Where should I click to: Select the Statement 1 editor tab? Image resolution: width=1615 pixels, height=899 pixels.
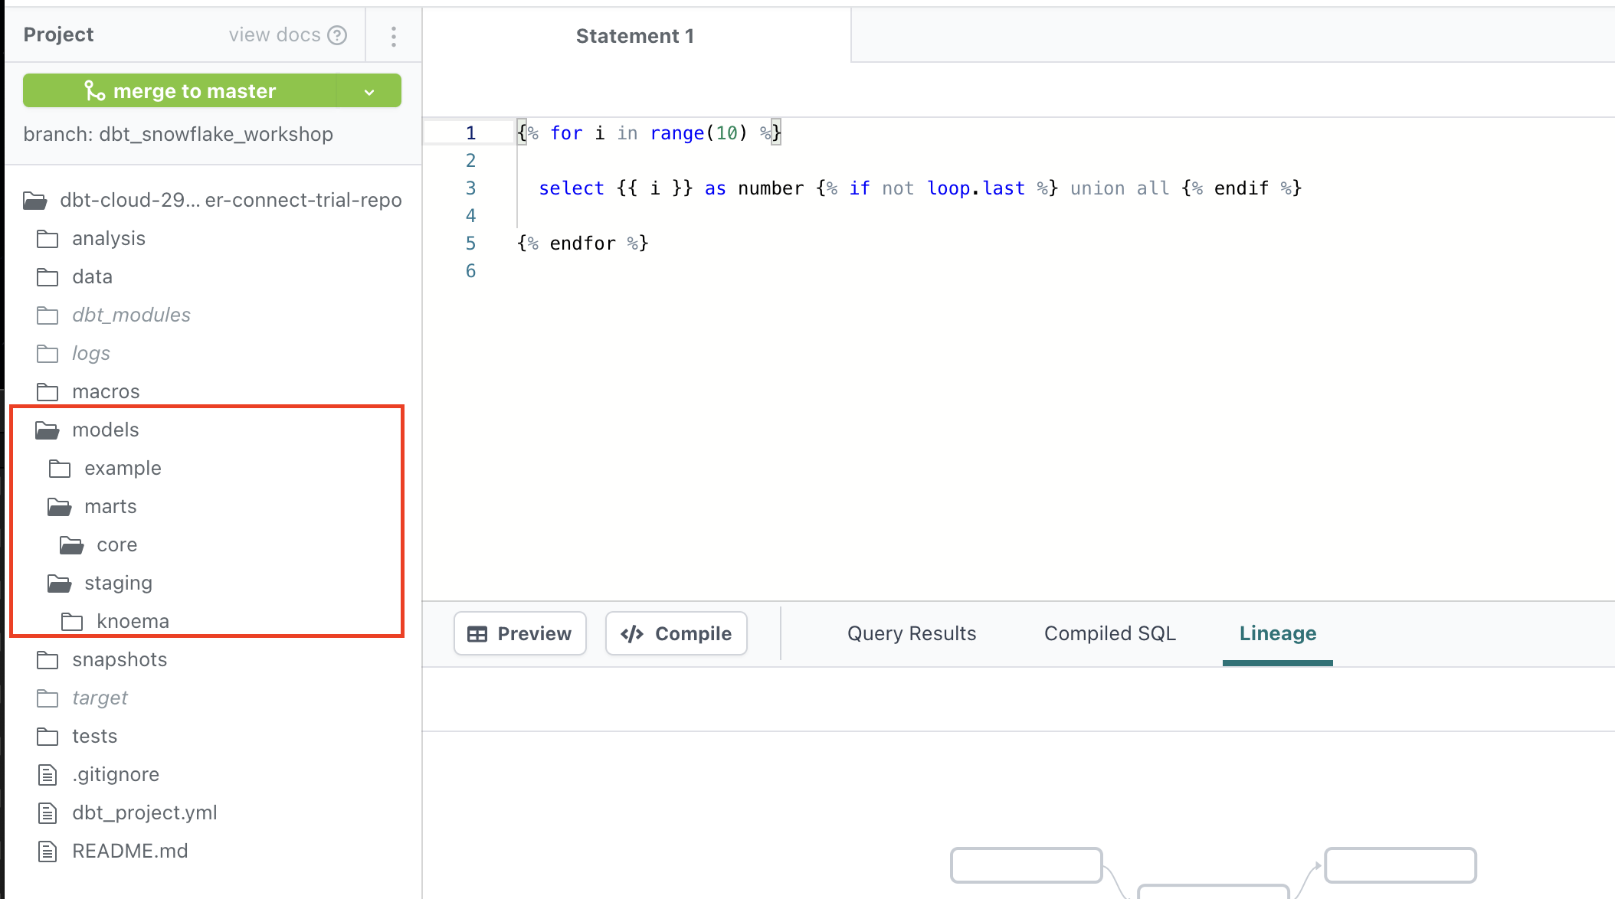[635, 36]
